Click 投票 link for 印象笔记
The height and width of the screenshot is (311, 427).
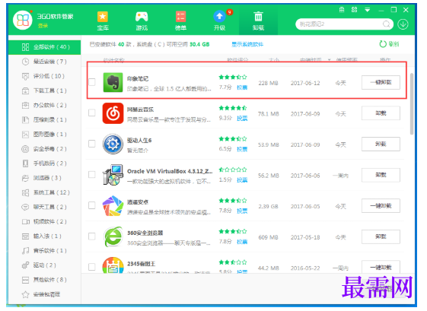242,87
